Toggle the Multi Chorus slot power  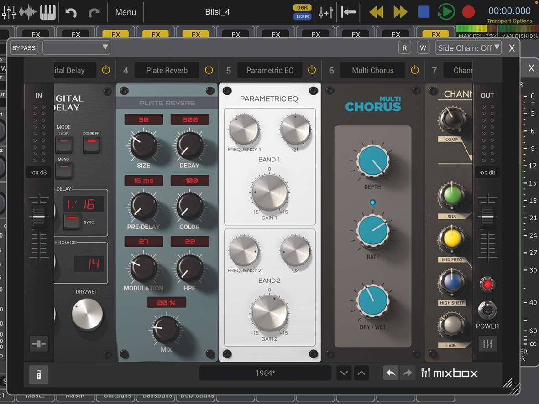415,70
